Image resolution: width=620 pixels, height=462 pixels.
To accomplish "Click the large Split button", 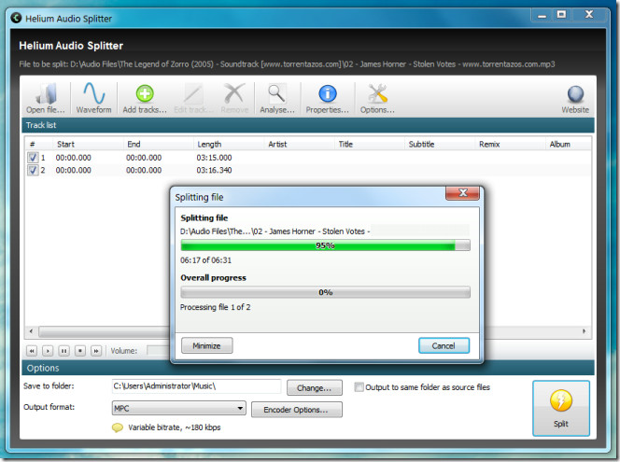I will 561,408.
